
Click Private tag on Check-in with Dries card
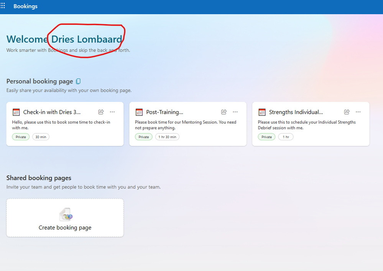click(x=21, y=137)
